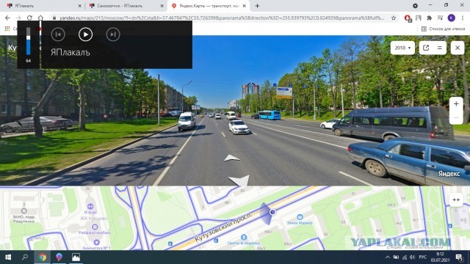Open the apps grid in bookmarks bar
The height and width of the screenshot is (264, 470).
[x=7, y=29]
